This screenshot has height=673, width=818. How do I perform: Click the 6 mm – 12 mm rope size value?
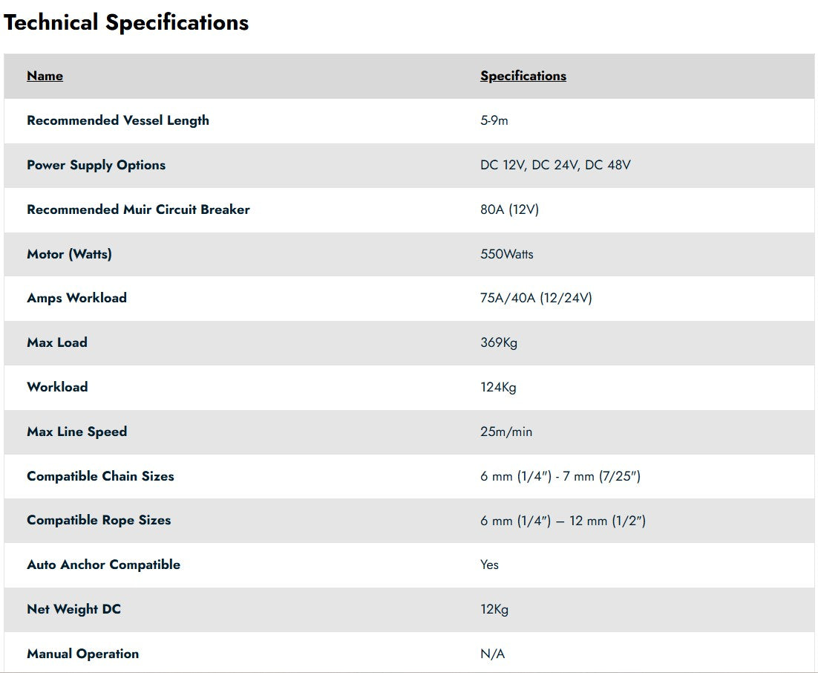[x=563, y=521]
